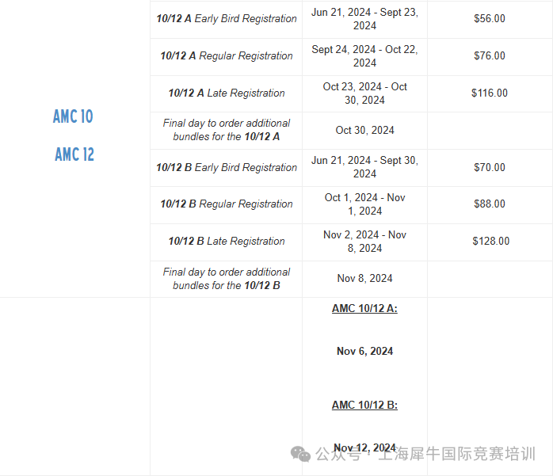Click the WeChat logo in watermark
553x476 pixels.
click(300, 454)
